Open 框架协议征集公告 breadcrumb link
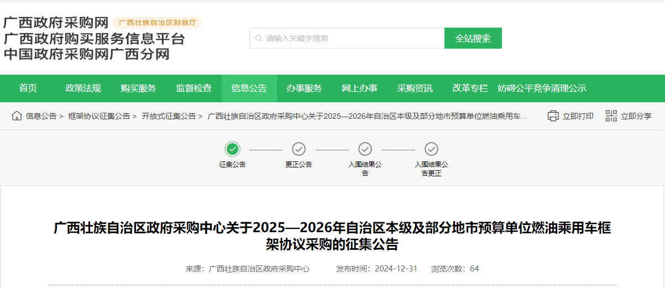Image resolution: width=665 pixels, height=288 pixels. click(99, 116)
